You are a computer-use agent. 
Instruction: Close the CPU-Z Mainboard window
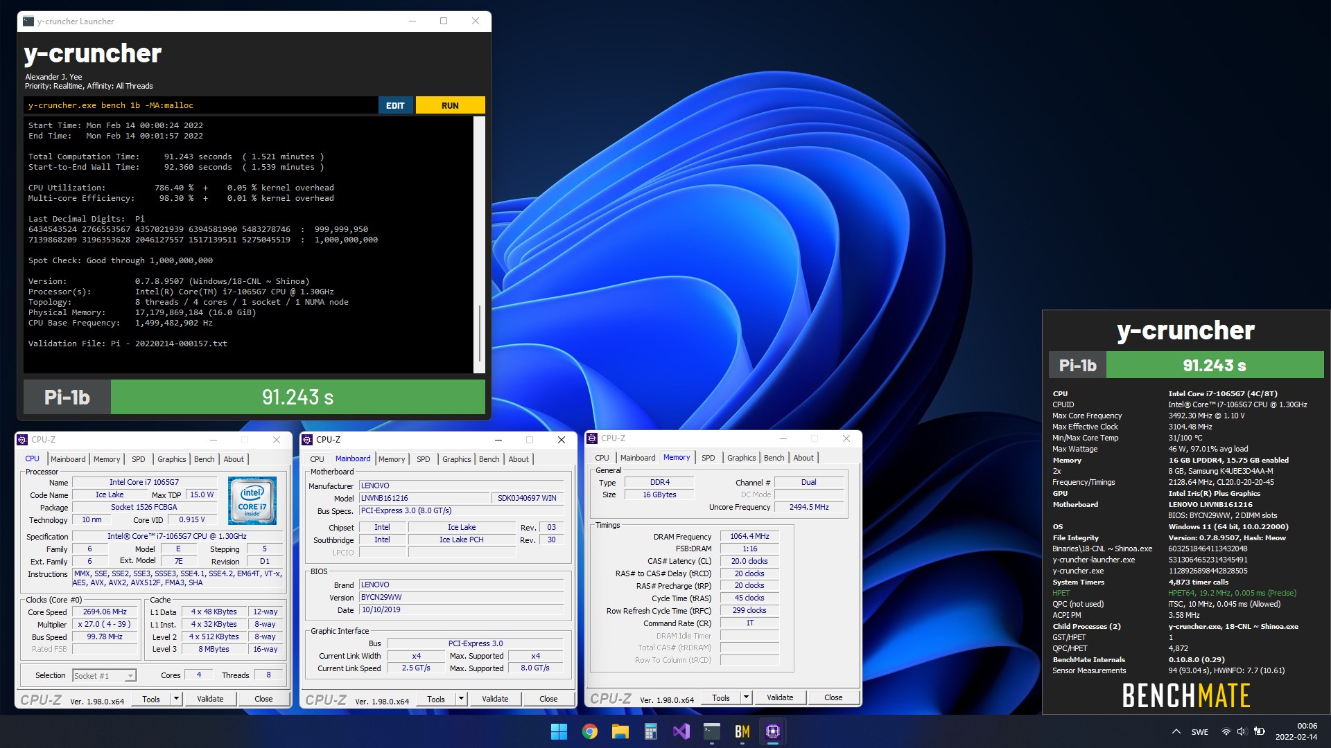(562, 440)
